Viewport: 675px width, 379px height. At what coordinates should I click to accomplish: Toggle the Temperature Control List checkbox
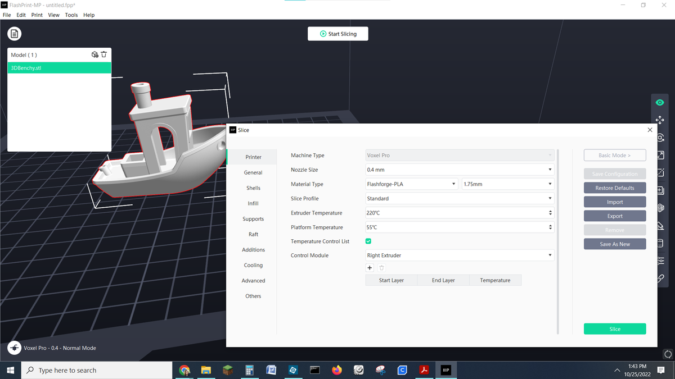368,241
